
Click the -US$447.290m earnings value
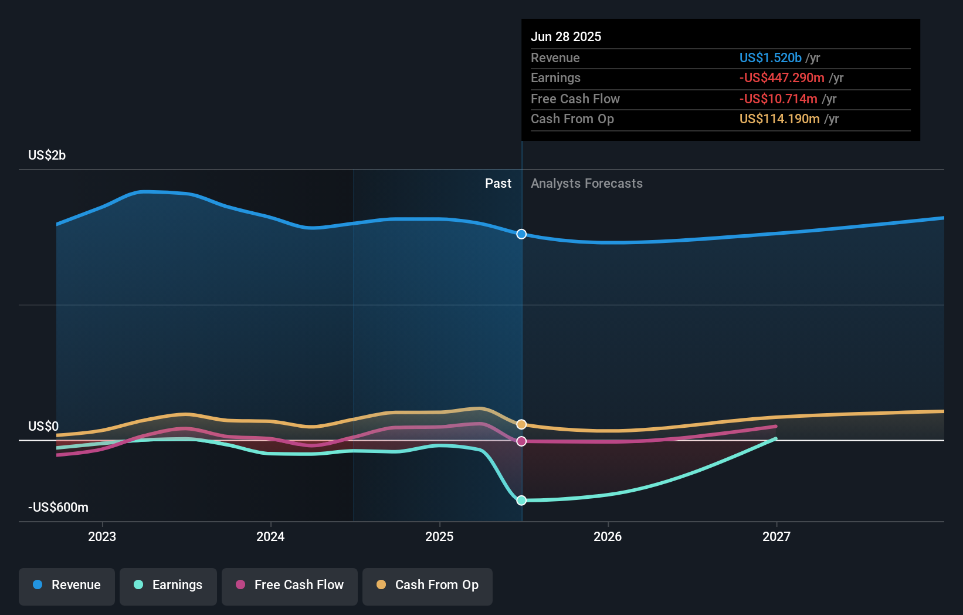[x=782, y=78]
